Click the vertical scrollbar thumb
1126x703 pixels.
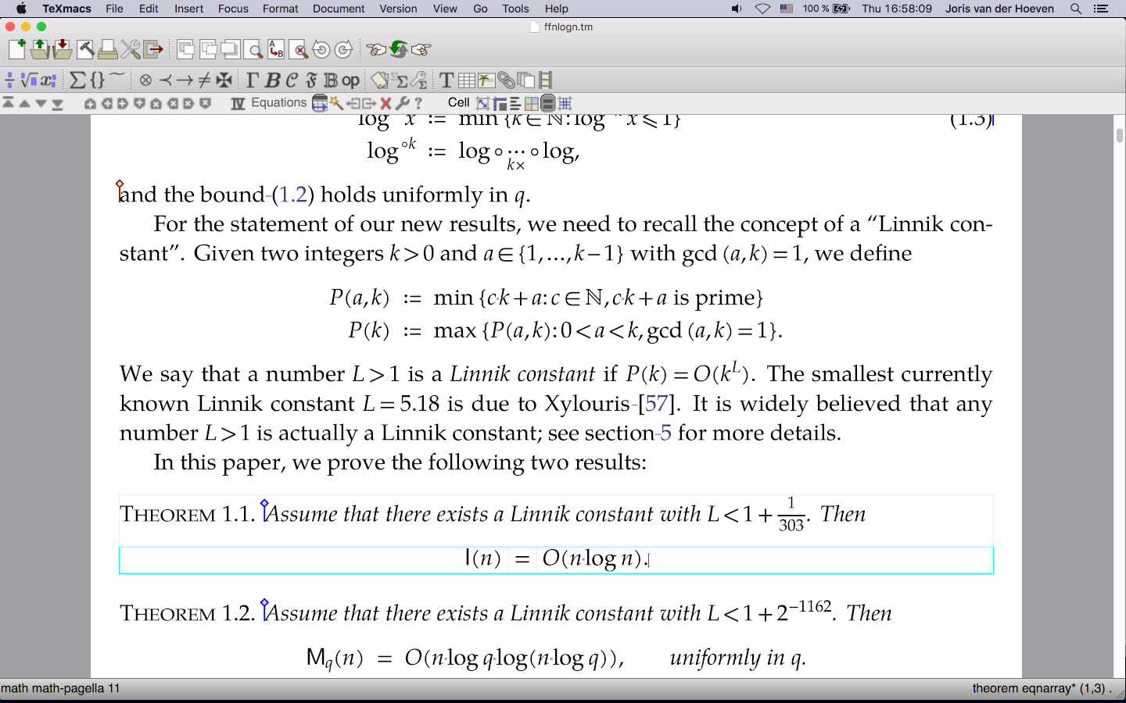1120,135
